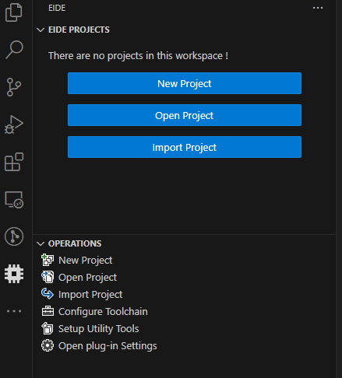Open EIDE panel more actions menu
Image resolution: width=342 pixels, height=378 pixels.
(x=318, y=8)
